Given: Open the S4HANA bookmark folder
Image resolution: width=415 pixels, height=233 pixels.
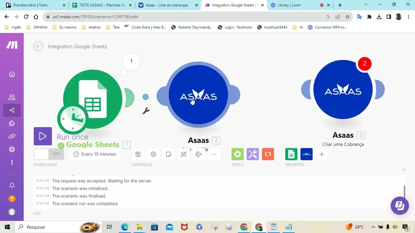Looking at the screenshot, I should [37, 27].
